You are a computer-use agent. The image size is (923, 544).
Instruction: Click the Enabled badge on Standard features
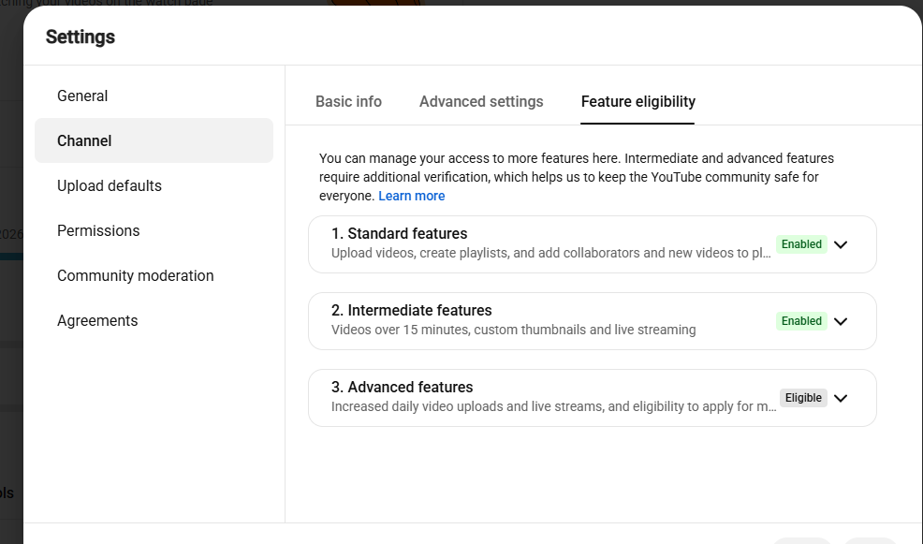tap(801, 244)
